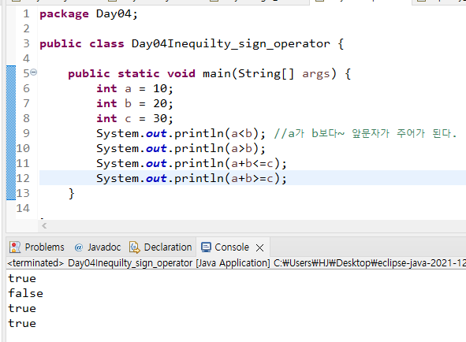This screenshot has width=466, height=342.
Task: Click the 'class' keyword on line 3
Action: pyautogui.click(x=106, y=43)
